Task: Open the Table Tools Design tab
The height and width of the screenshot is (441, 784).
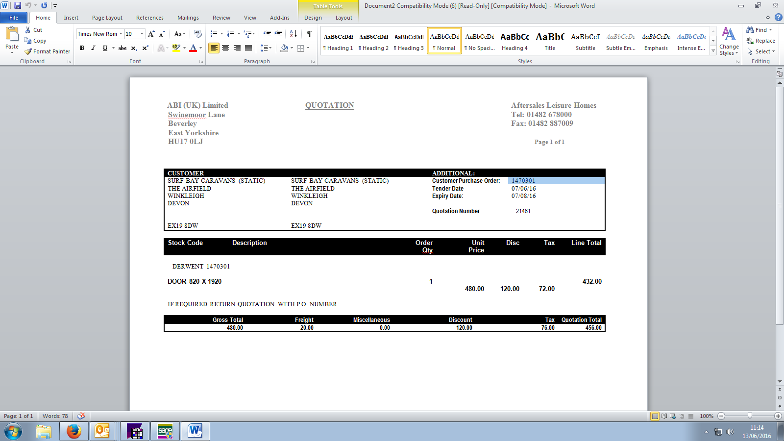Action: (313, 18)
